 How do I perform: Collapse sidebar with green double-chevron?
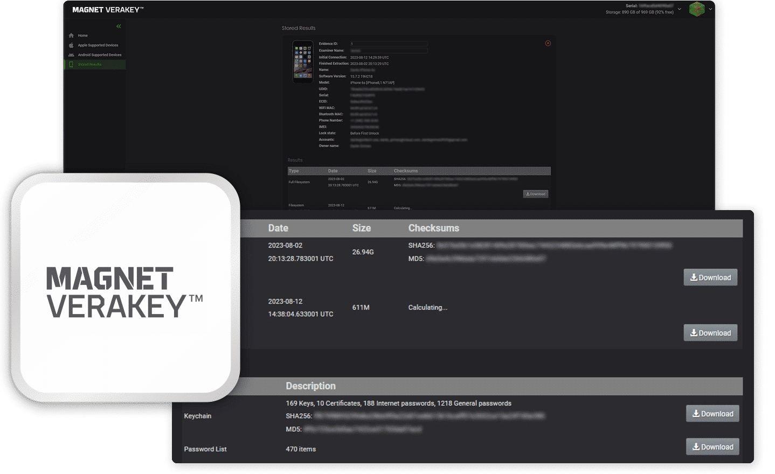click(119, 26)
